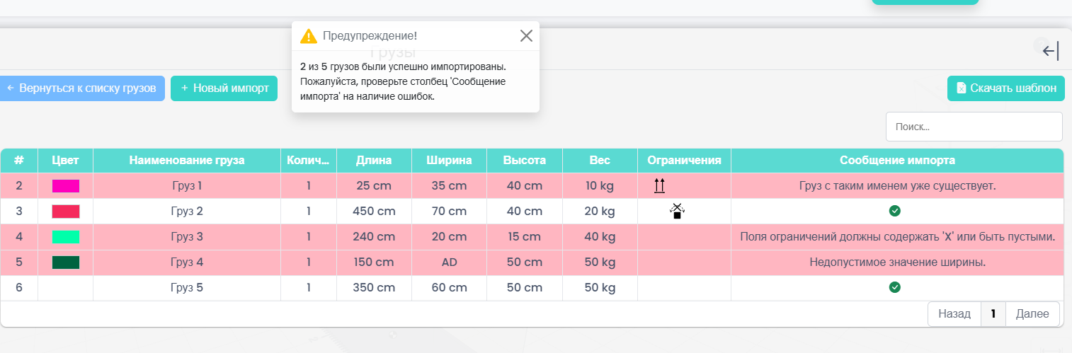Go to next page with Далее
This screenshot has height=353, width=1072.
pyautogui.click(x=1032, y=314)
